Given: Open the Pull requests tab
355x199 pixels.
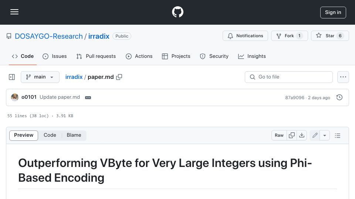Looking at the screenshot, I should click(x=96, y=56).
